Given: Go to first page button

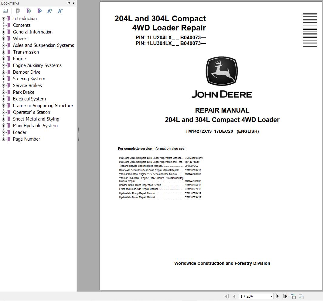Looking at the screenshot, I should pyautogui.click(x=227, y=296).
